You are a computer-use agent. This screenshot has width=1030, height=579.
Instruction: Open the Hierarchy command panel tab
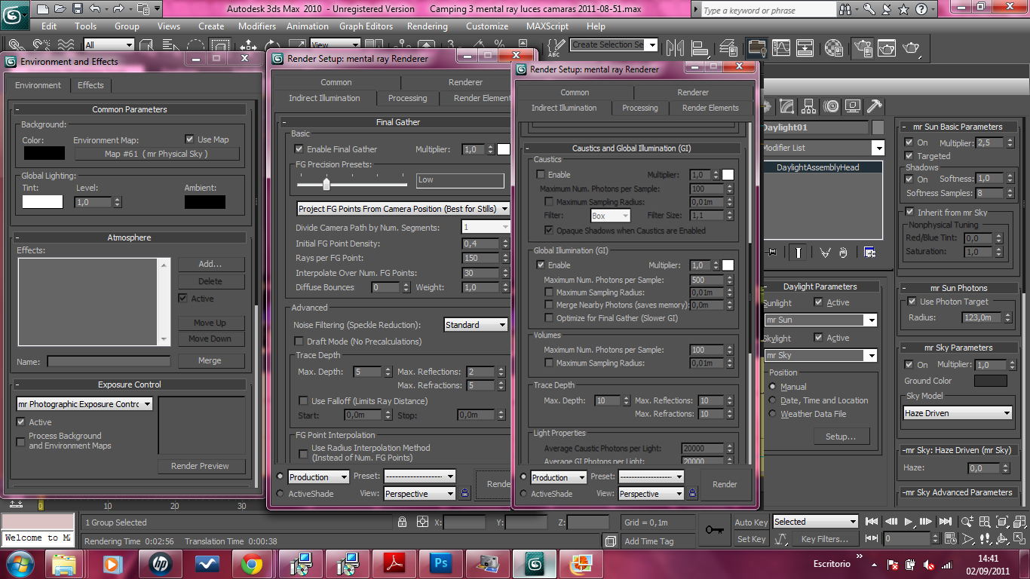tap(809, 106)
